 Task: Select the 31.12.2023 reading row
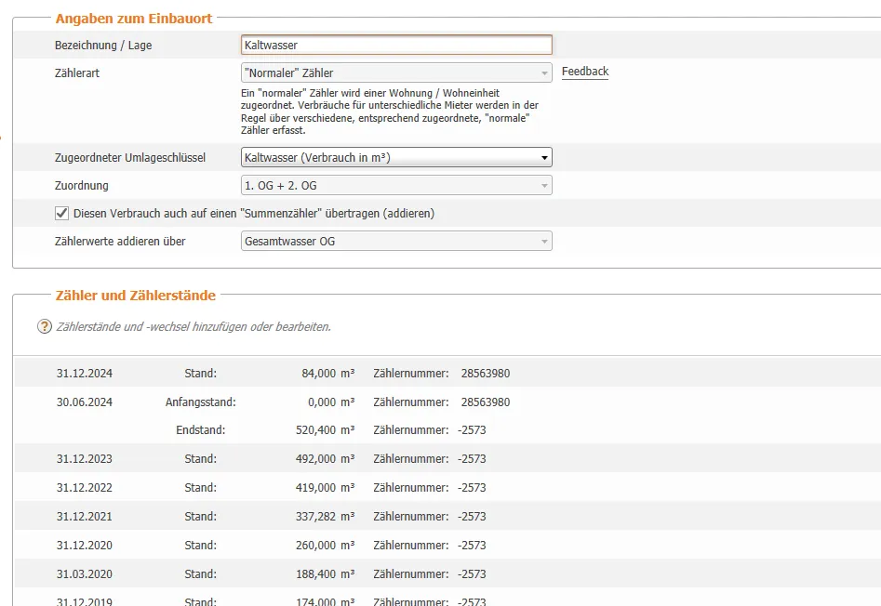pyautogui.click(x=279, y=459)
